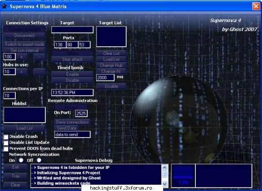
Task: Check Prevent DDOS from dead hubs
Action: 6,149
